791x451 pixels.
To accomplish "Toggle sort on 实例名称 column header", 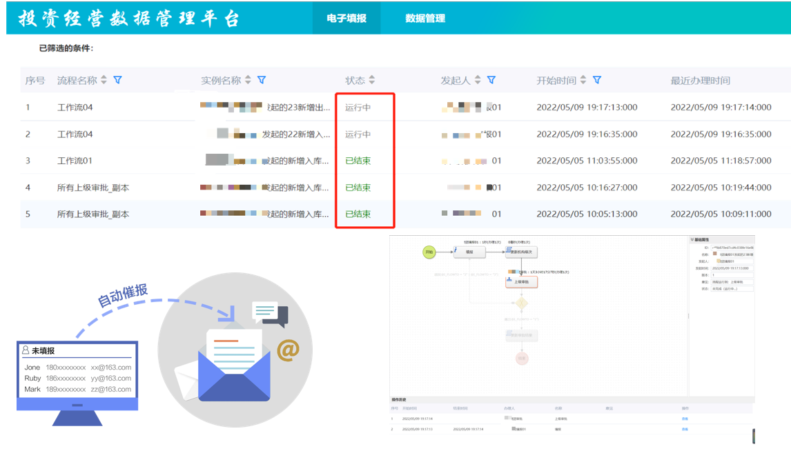I will [248, 79].
